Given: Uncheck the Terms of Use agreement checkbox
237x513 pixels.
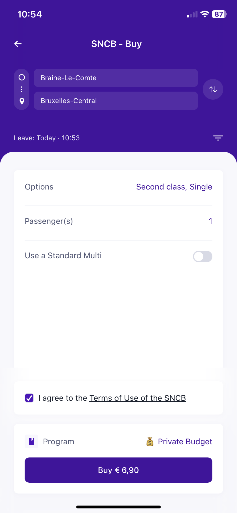Looking at the screenshot, I should click(29, 398).
